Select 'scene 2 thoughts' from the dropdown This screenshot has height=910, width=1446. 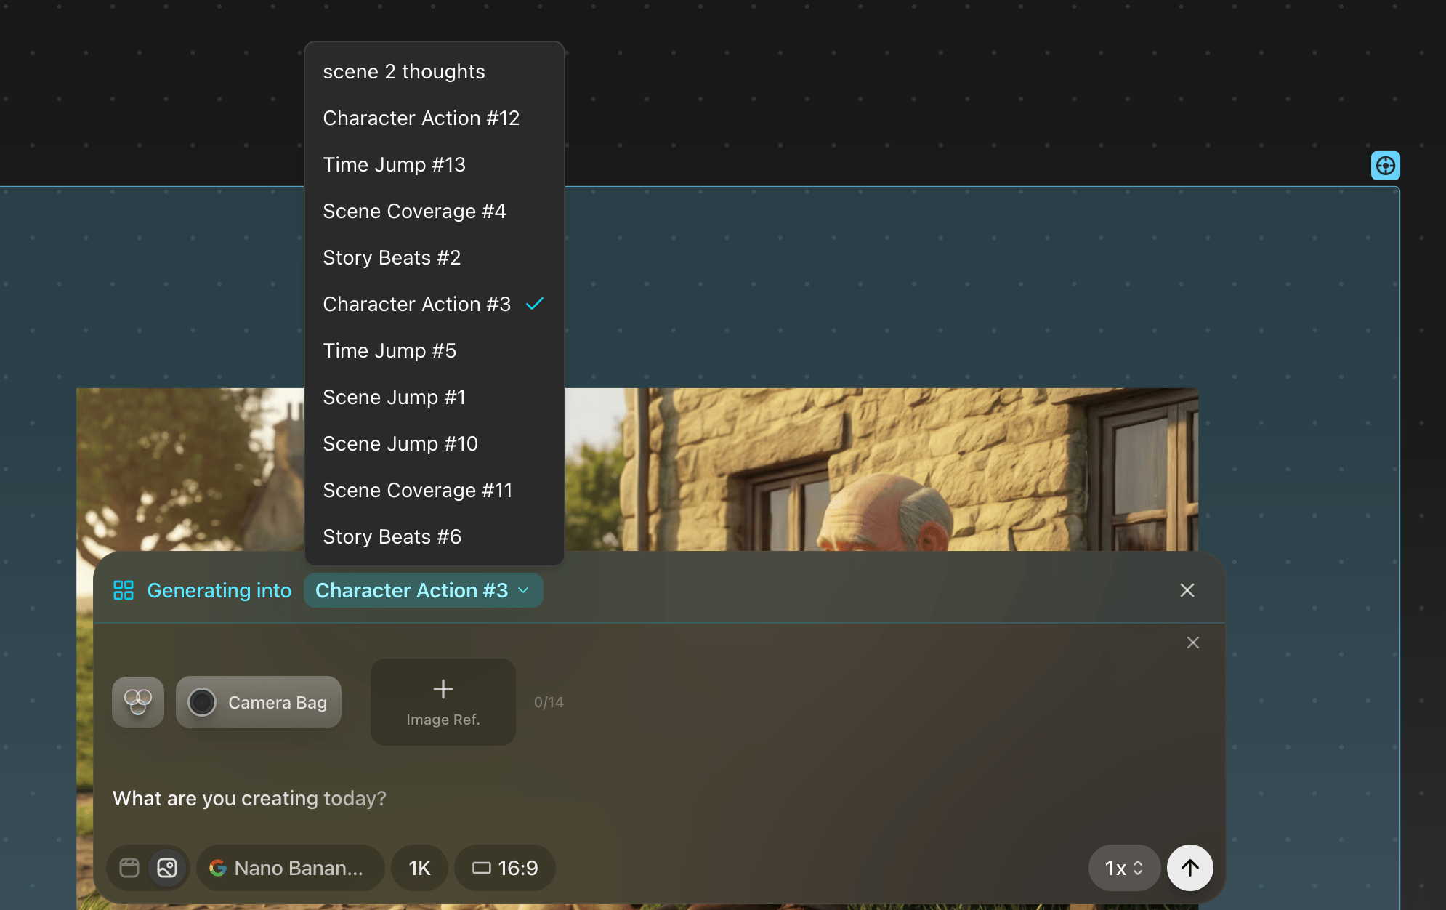coord(434,71)
